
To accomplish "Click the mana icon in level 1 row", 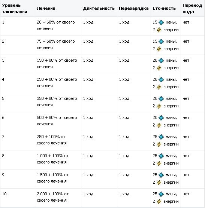I will click(161, 22).
